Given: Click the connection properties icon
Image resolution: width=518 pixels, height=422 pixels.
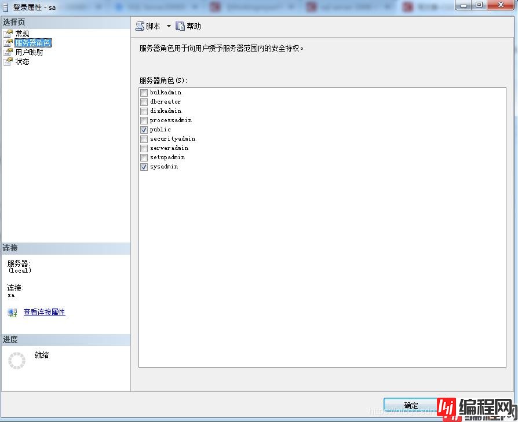Looking at the screenshot, I should pyautogui.click(x=12, y=313).
